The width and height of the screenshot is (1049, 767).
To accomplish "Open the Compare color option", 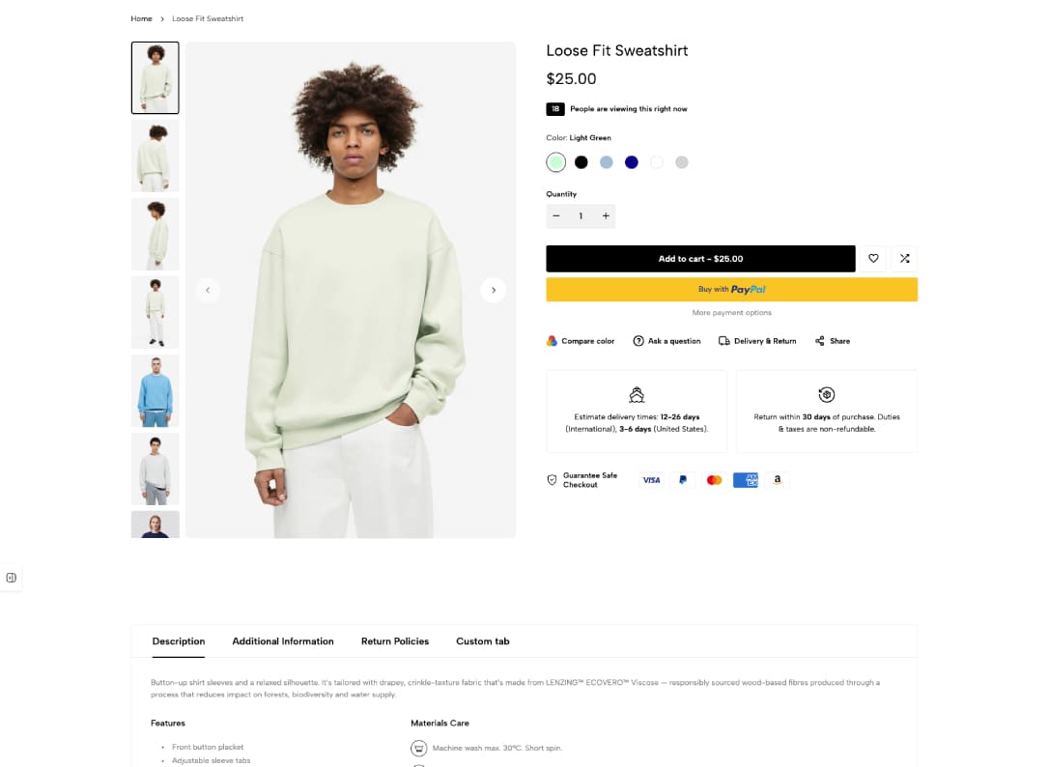I will pyautogui.click(x=581, y=341).
